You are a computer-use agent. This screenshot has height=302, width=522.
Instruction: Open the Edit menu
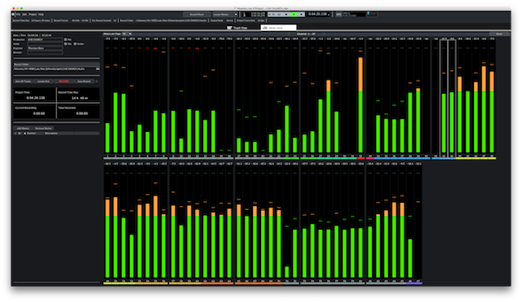pos(24,15)
